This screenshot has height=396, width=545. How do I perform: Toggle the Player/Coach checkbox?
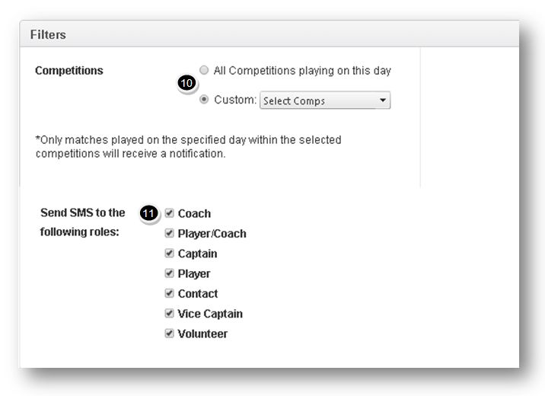(169, 233)
